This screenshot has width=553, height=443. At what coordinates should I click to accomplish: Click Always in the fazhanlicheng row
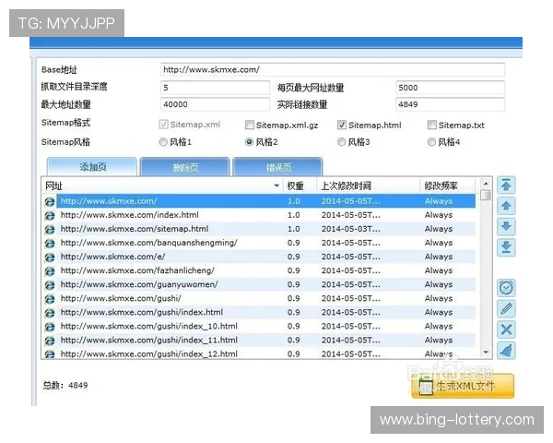point(439,270)
